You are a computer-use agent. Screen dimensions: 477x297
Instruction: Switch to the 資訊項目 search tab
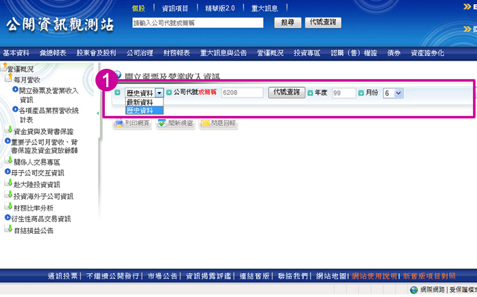pyautogui.click(x=176, y=8)
